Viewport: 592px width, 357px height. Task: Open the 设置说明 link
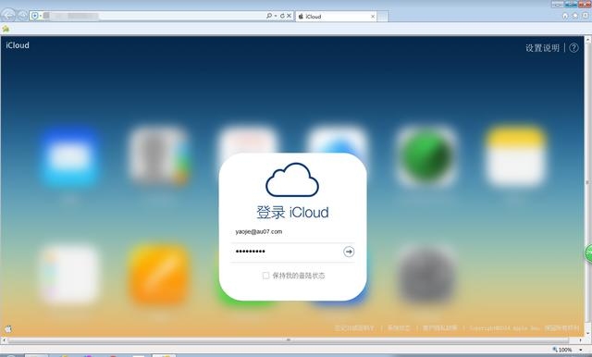point(542,48)
